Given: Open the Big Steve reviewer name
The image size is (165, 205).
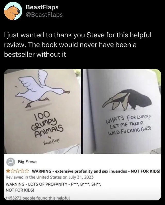Looking at the screenshot, I should point(27,162).
